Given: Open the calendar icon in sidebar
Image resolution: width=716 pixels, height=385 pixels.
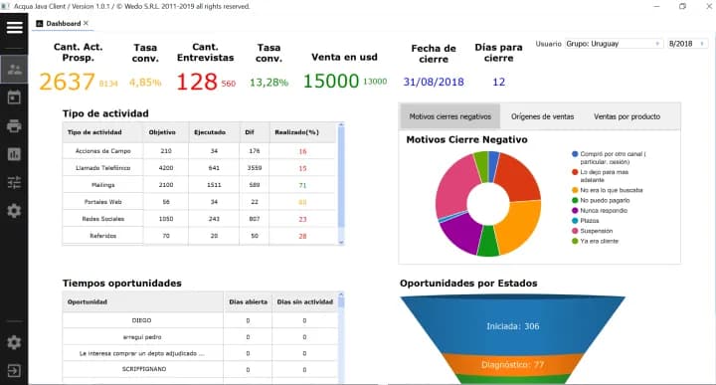Looking at the screenshot, I should (14, 97).
